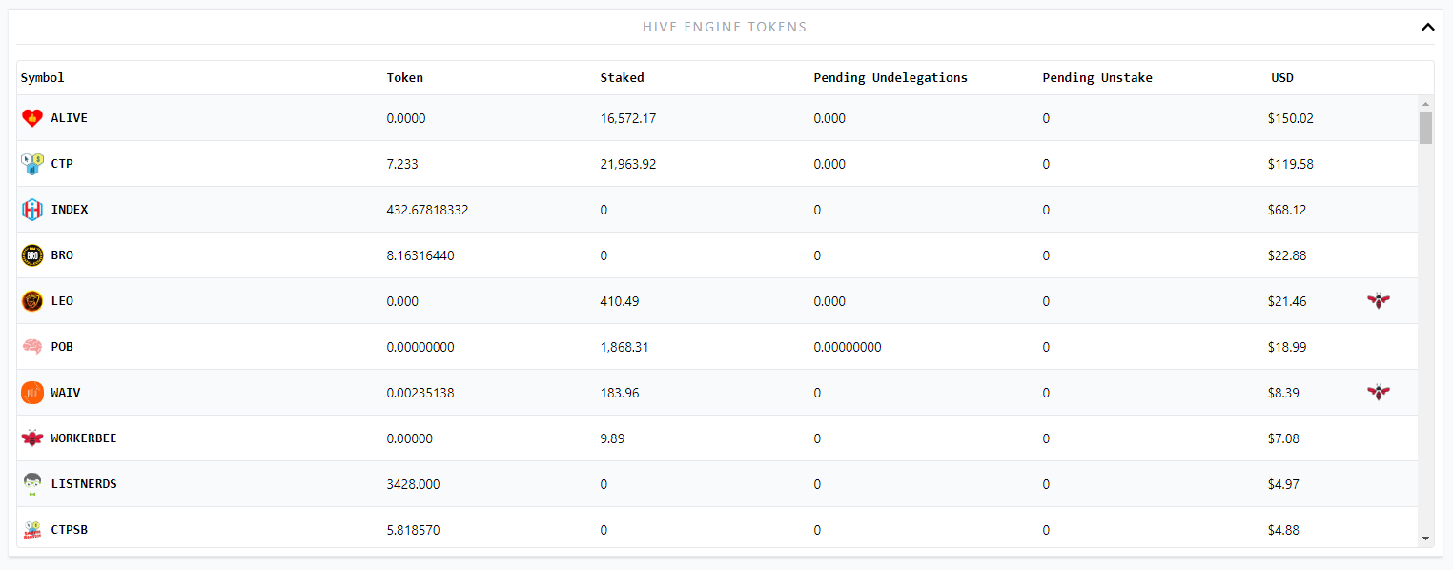
Task: Click the Pending Unstake column header
Action: click(x=1097, y=78)
